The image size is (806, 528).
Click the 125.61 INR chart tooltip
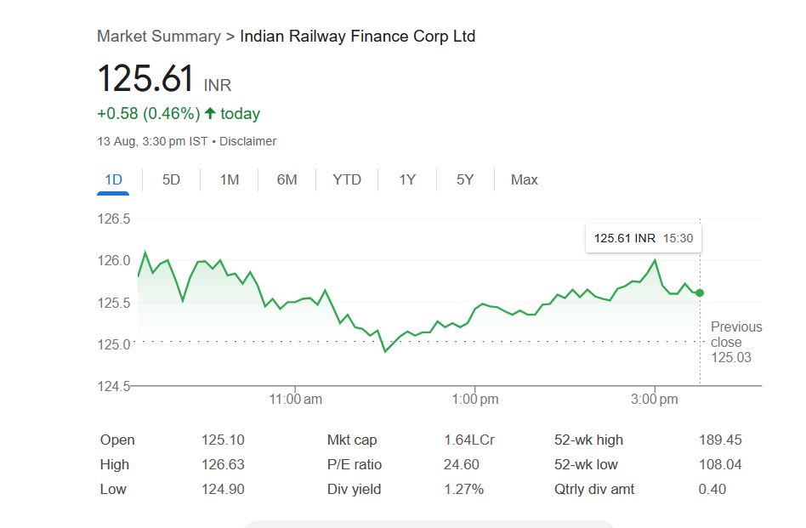tap(643, 238)
